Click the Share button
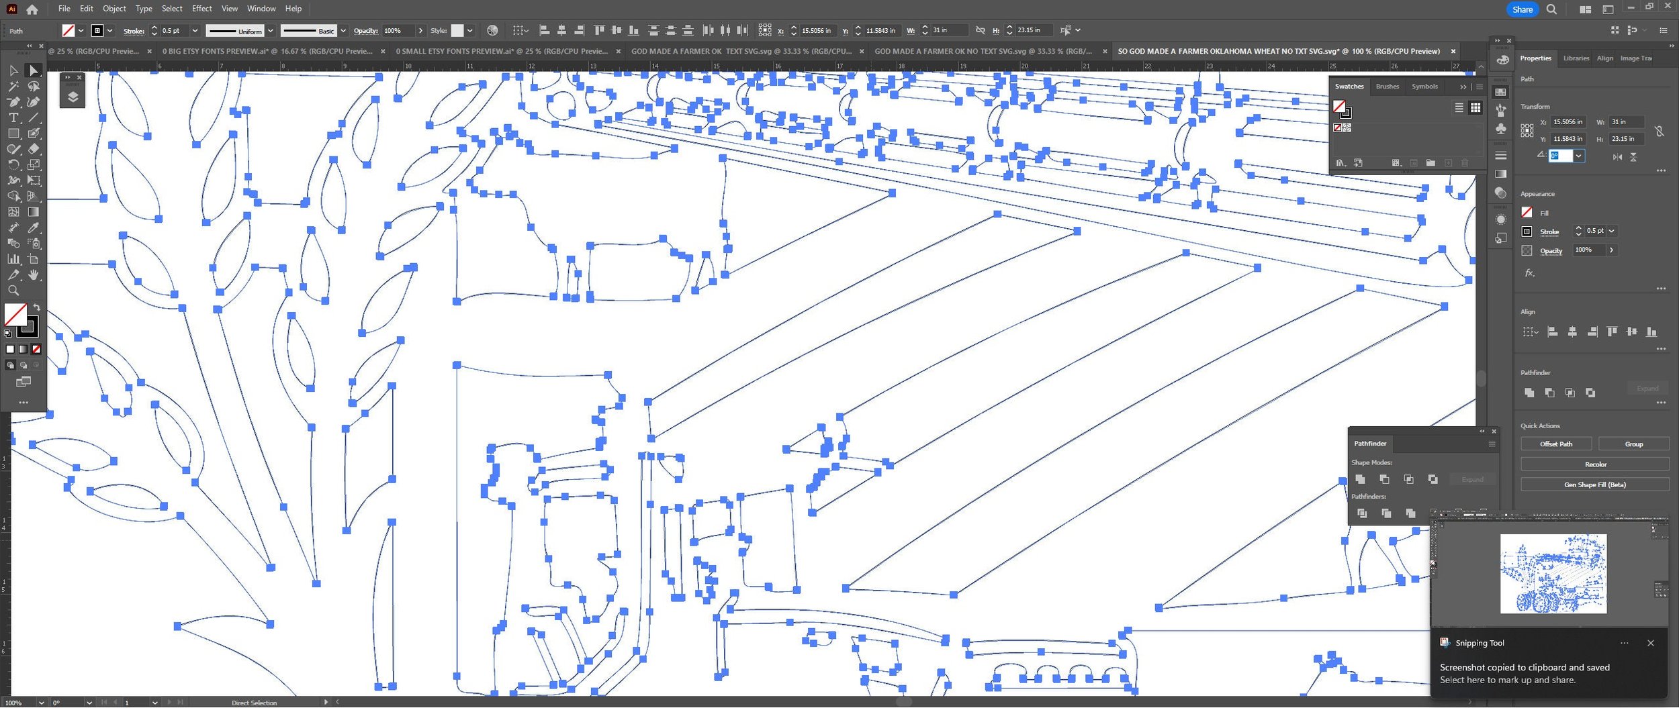Viewport: 1679px width, 708px height. [x=1522, y=9]
